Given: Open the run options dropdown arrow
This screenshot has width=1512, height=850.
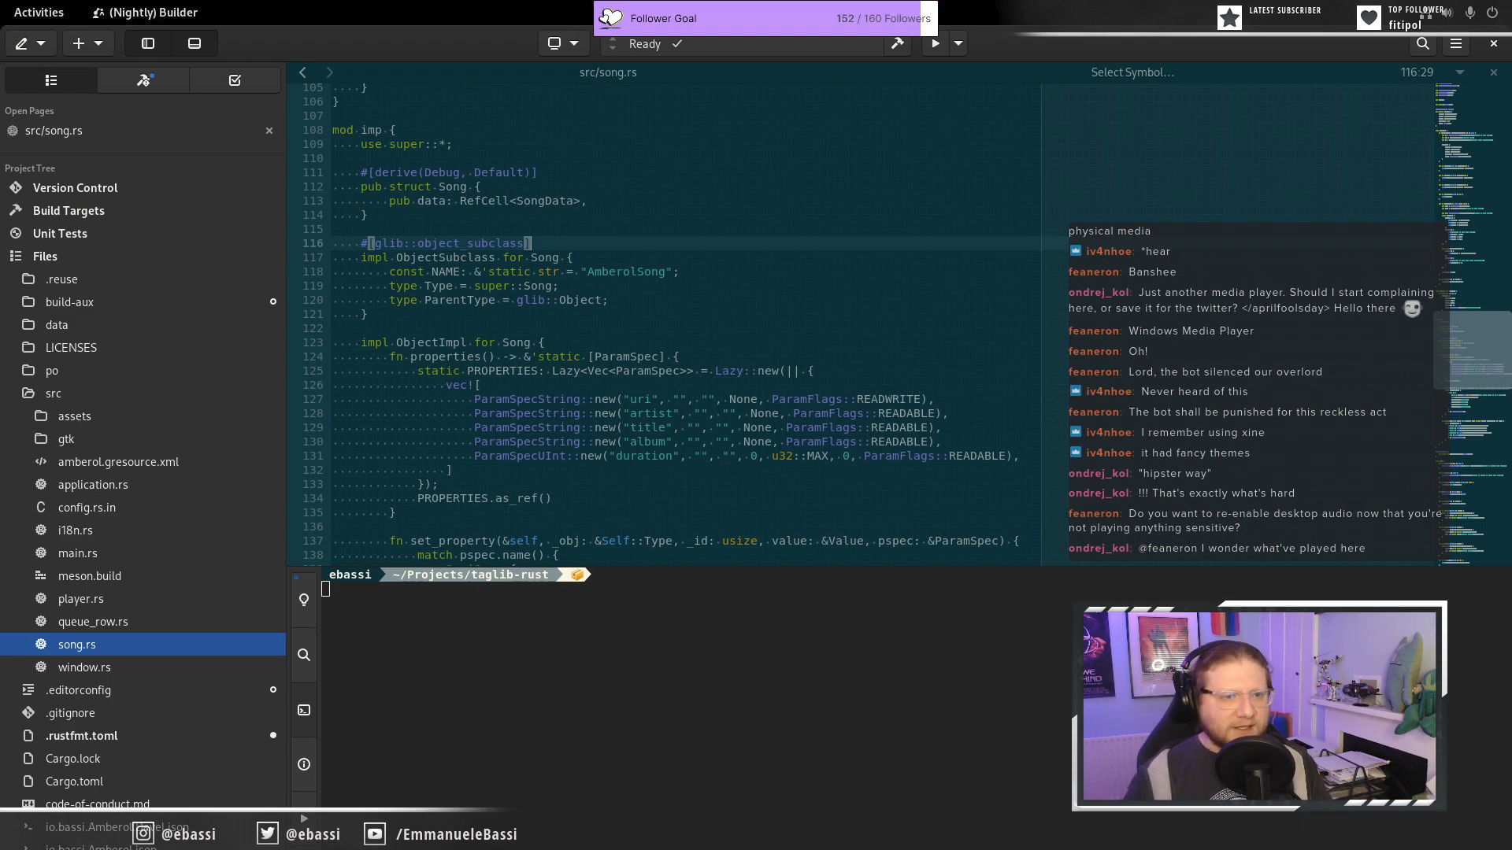Looking at the screenshot, I should click(958, 44).
